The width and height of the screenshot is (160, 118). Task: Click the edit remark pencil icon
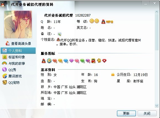tap(59, 34)
